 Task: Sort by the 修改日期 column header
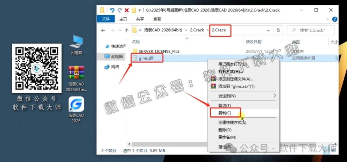253,42
